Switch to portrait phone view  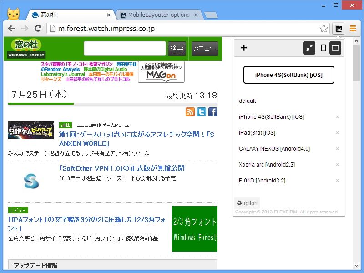tap(323, 48)
